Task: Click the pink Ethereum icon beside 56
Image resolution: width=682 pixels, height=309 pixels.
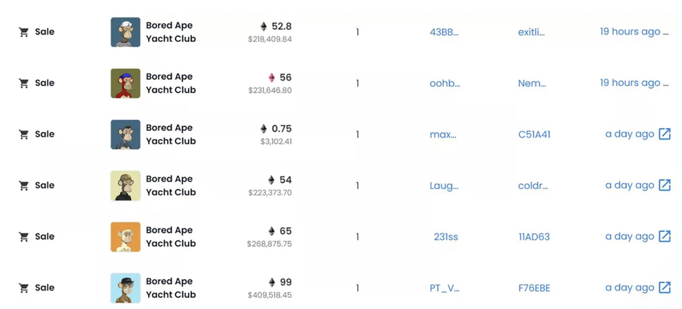Action: (x=271, y=77)
